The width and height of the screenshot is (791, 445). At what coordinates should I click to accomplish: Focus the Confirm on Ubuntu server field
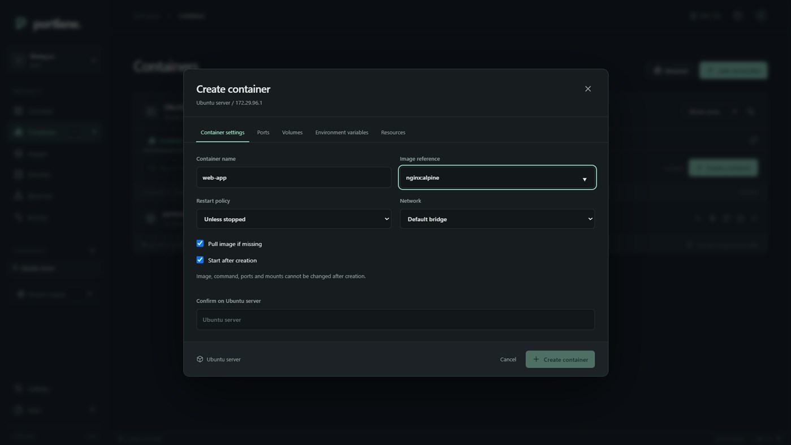(x=395, y=319)
